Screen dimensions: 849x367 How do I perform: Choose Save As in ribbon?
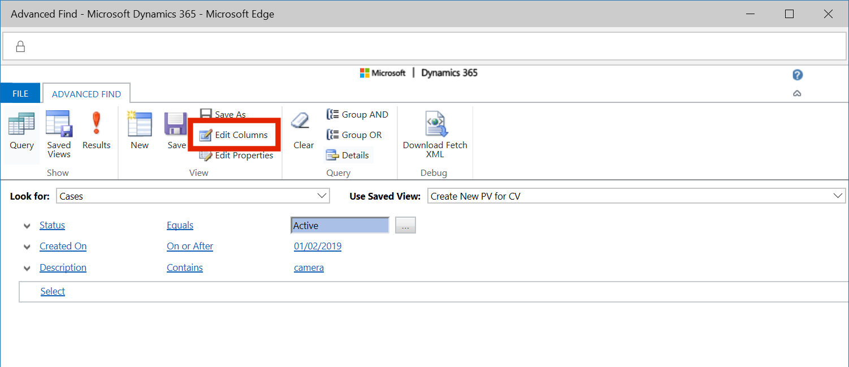[223, 114]
